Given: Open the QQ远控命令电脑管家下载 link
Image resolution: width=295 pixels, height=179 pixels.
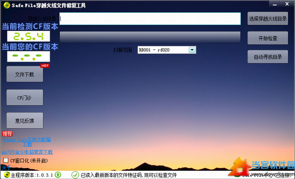Looking at the screenshot, I should coord(27,152).
